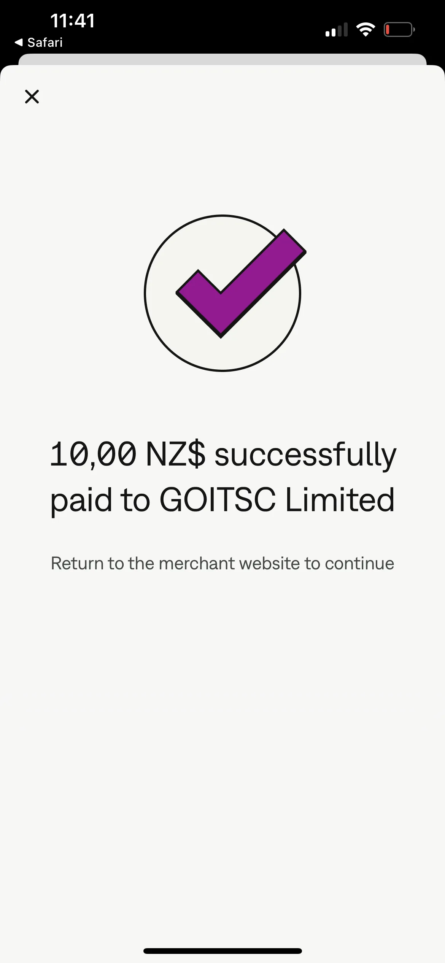
Task: Tap the Wi-Fi status icon
Action: coord(366,30)
